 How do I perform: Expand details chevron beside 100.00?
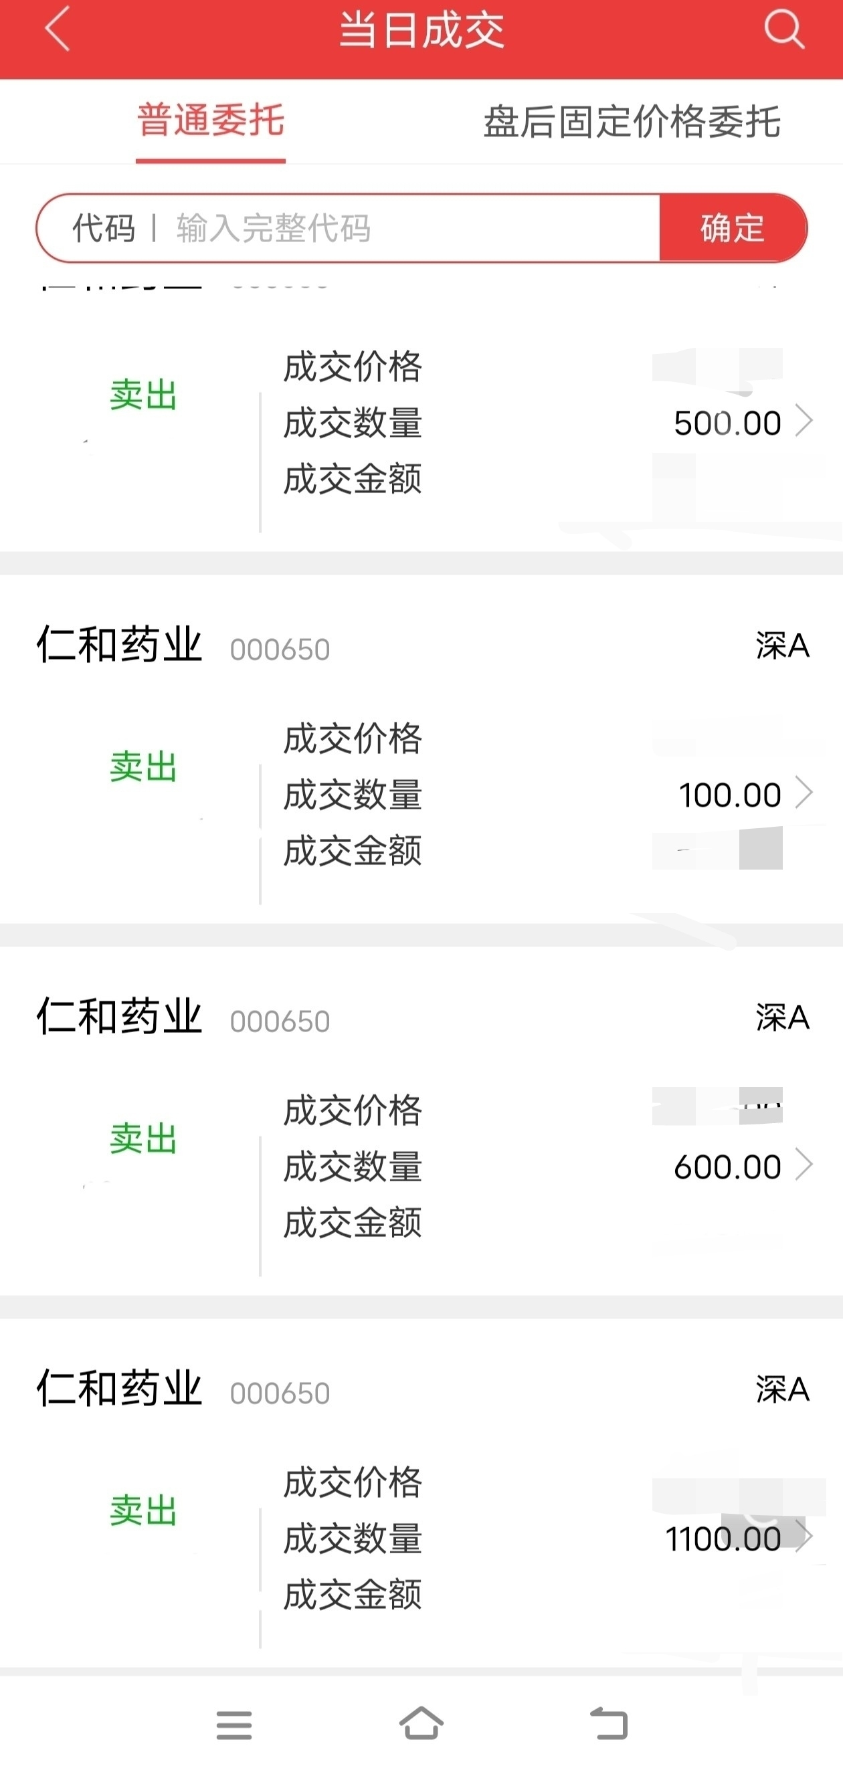pyautogui.click(x=804, y=793)
